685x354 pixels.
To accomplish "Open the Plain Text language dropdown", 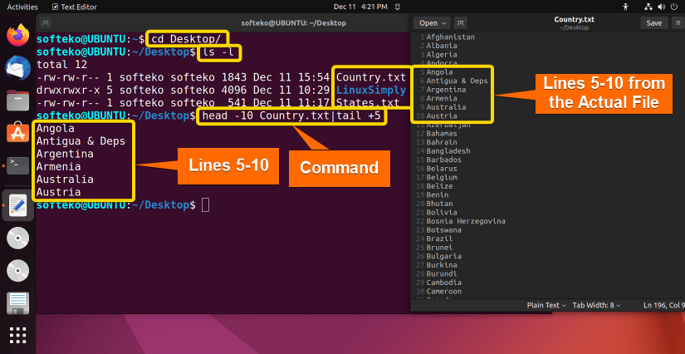I will click(546, 305).
